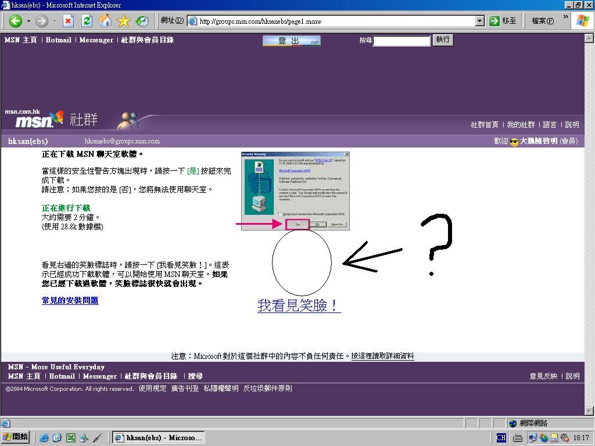Screen dimensions: 595x446
Task: Open MSN 主頁 link in top bar
Action: 21,40
